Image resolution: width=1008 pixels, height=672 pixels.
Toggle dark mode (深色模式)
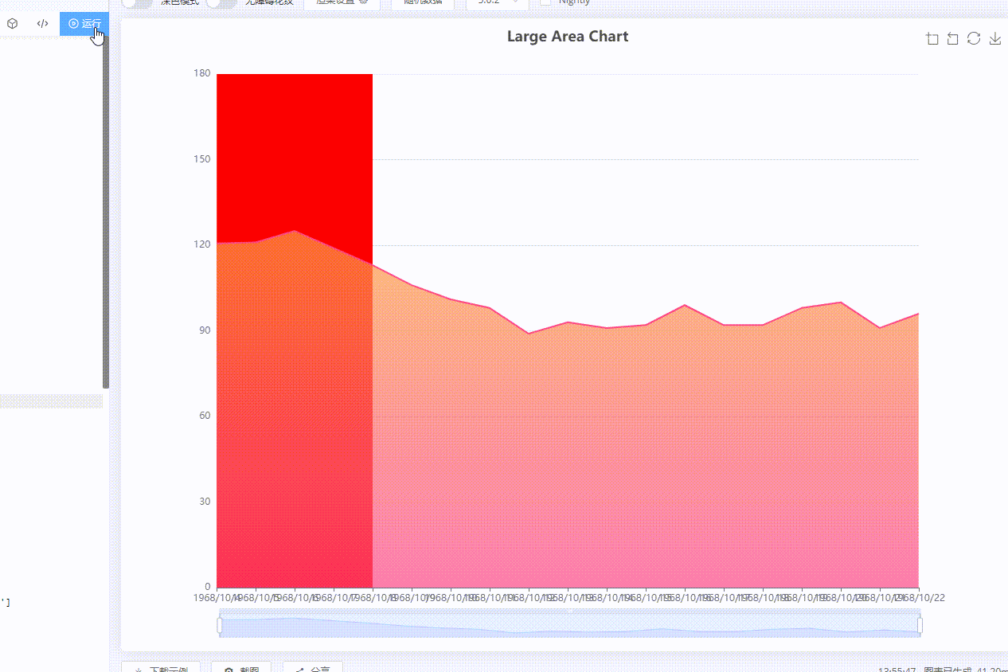click(135, 2)
